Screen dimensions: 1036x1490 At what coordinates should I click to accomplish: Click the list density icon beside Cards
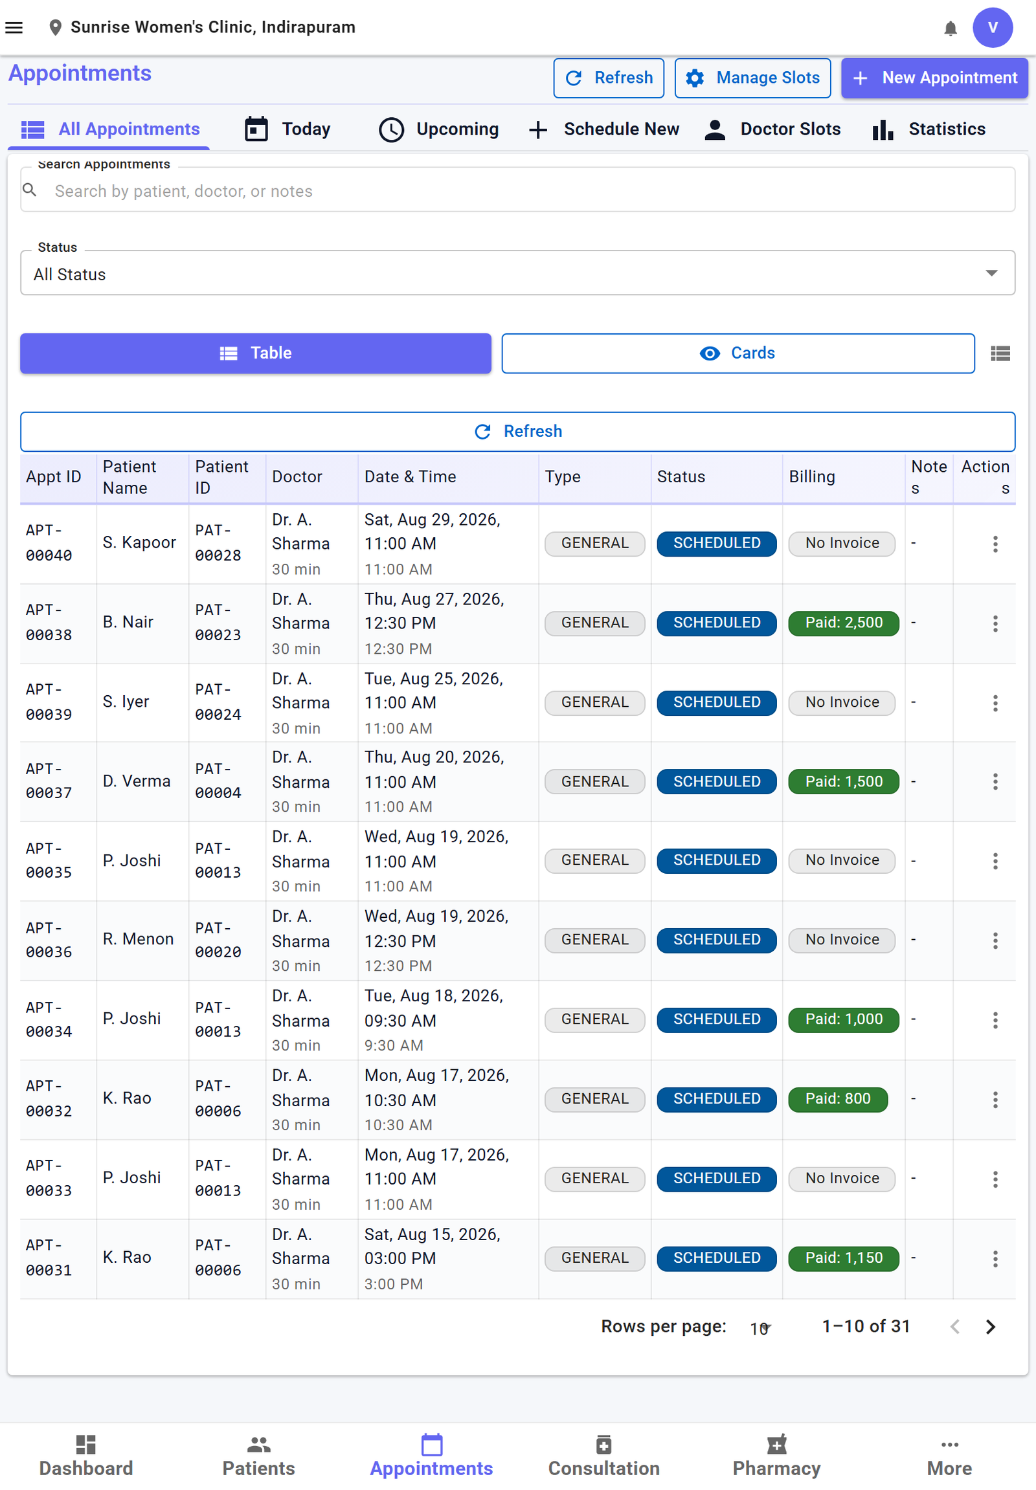tap(1000, 353)
